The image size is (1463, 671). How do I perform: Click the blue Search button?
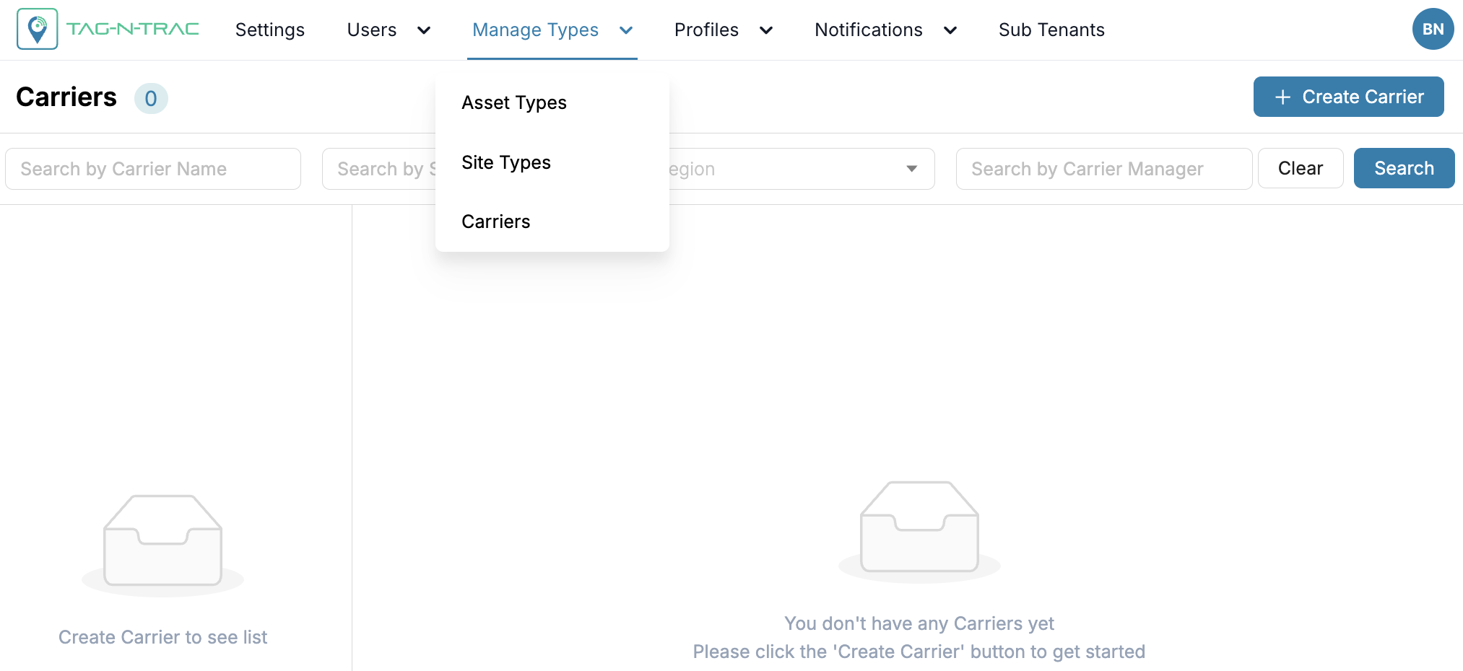click(x=1404, y=168)
